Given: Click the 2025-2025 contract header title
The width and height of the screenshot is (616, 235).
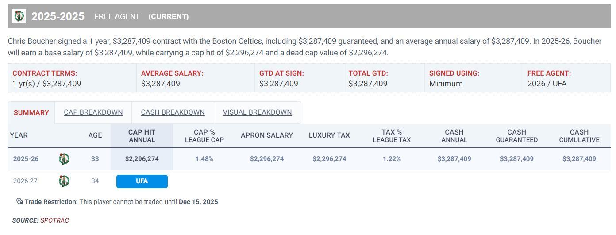Looking at the screenshot, I should click(x=58, y=16).
